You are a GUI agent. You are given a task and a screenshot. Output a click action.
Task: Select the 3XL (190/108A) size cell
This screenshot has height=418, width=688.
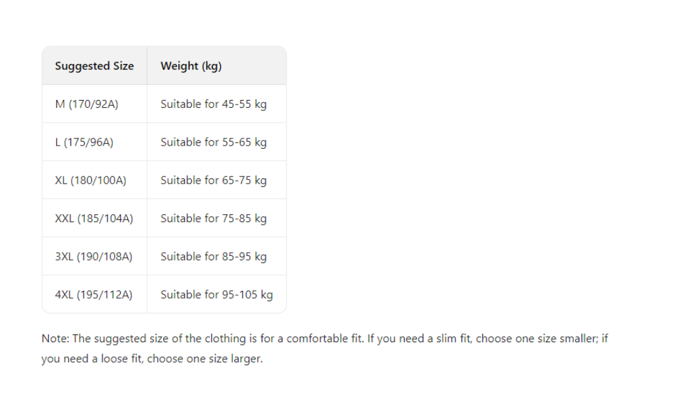[x=93, y=257]
